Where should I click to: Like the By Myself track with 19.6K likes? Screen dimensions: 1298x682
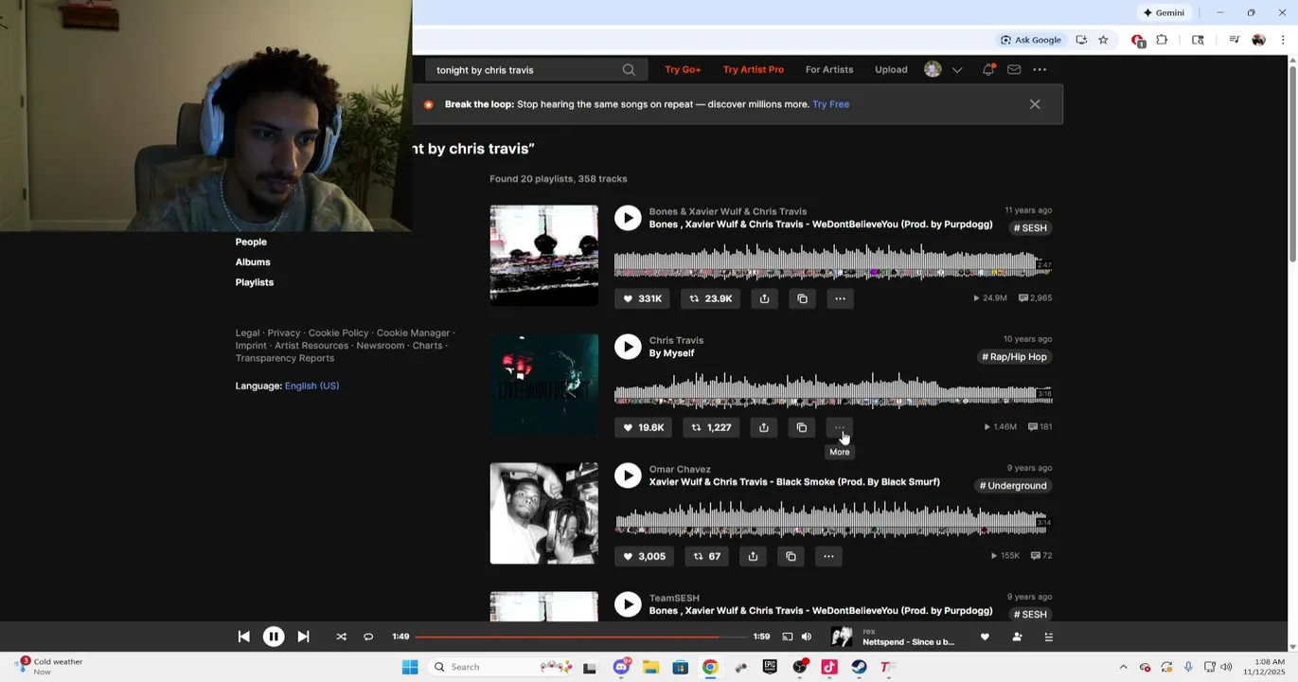pyautogui.click(x=643, y=427)
